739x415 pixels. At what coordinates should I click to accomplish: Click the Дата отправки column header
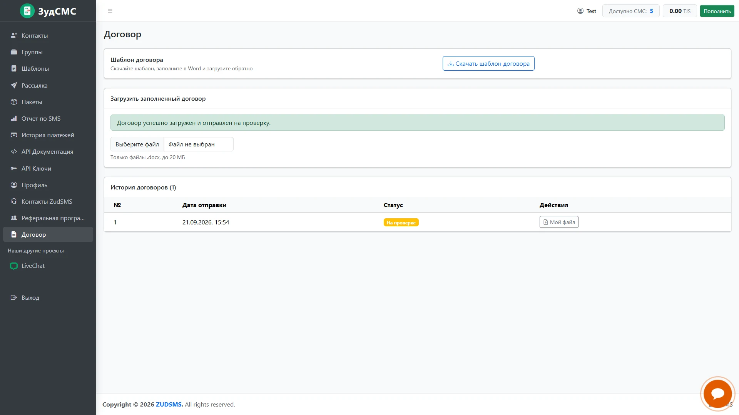coord(204,205)
